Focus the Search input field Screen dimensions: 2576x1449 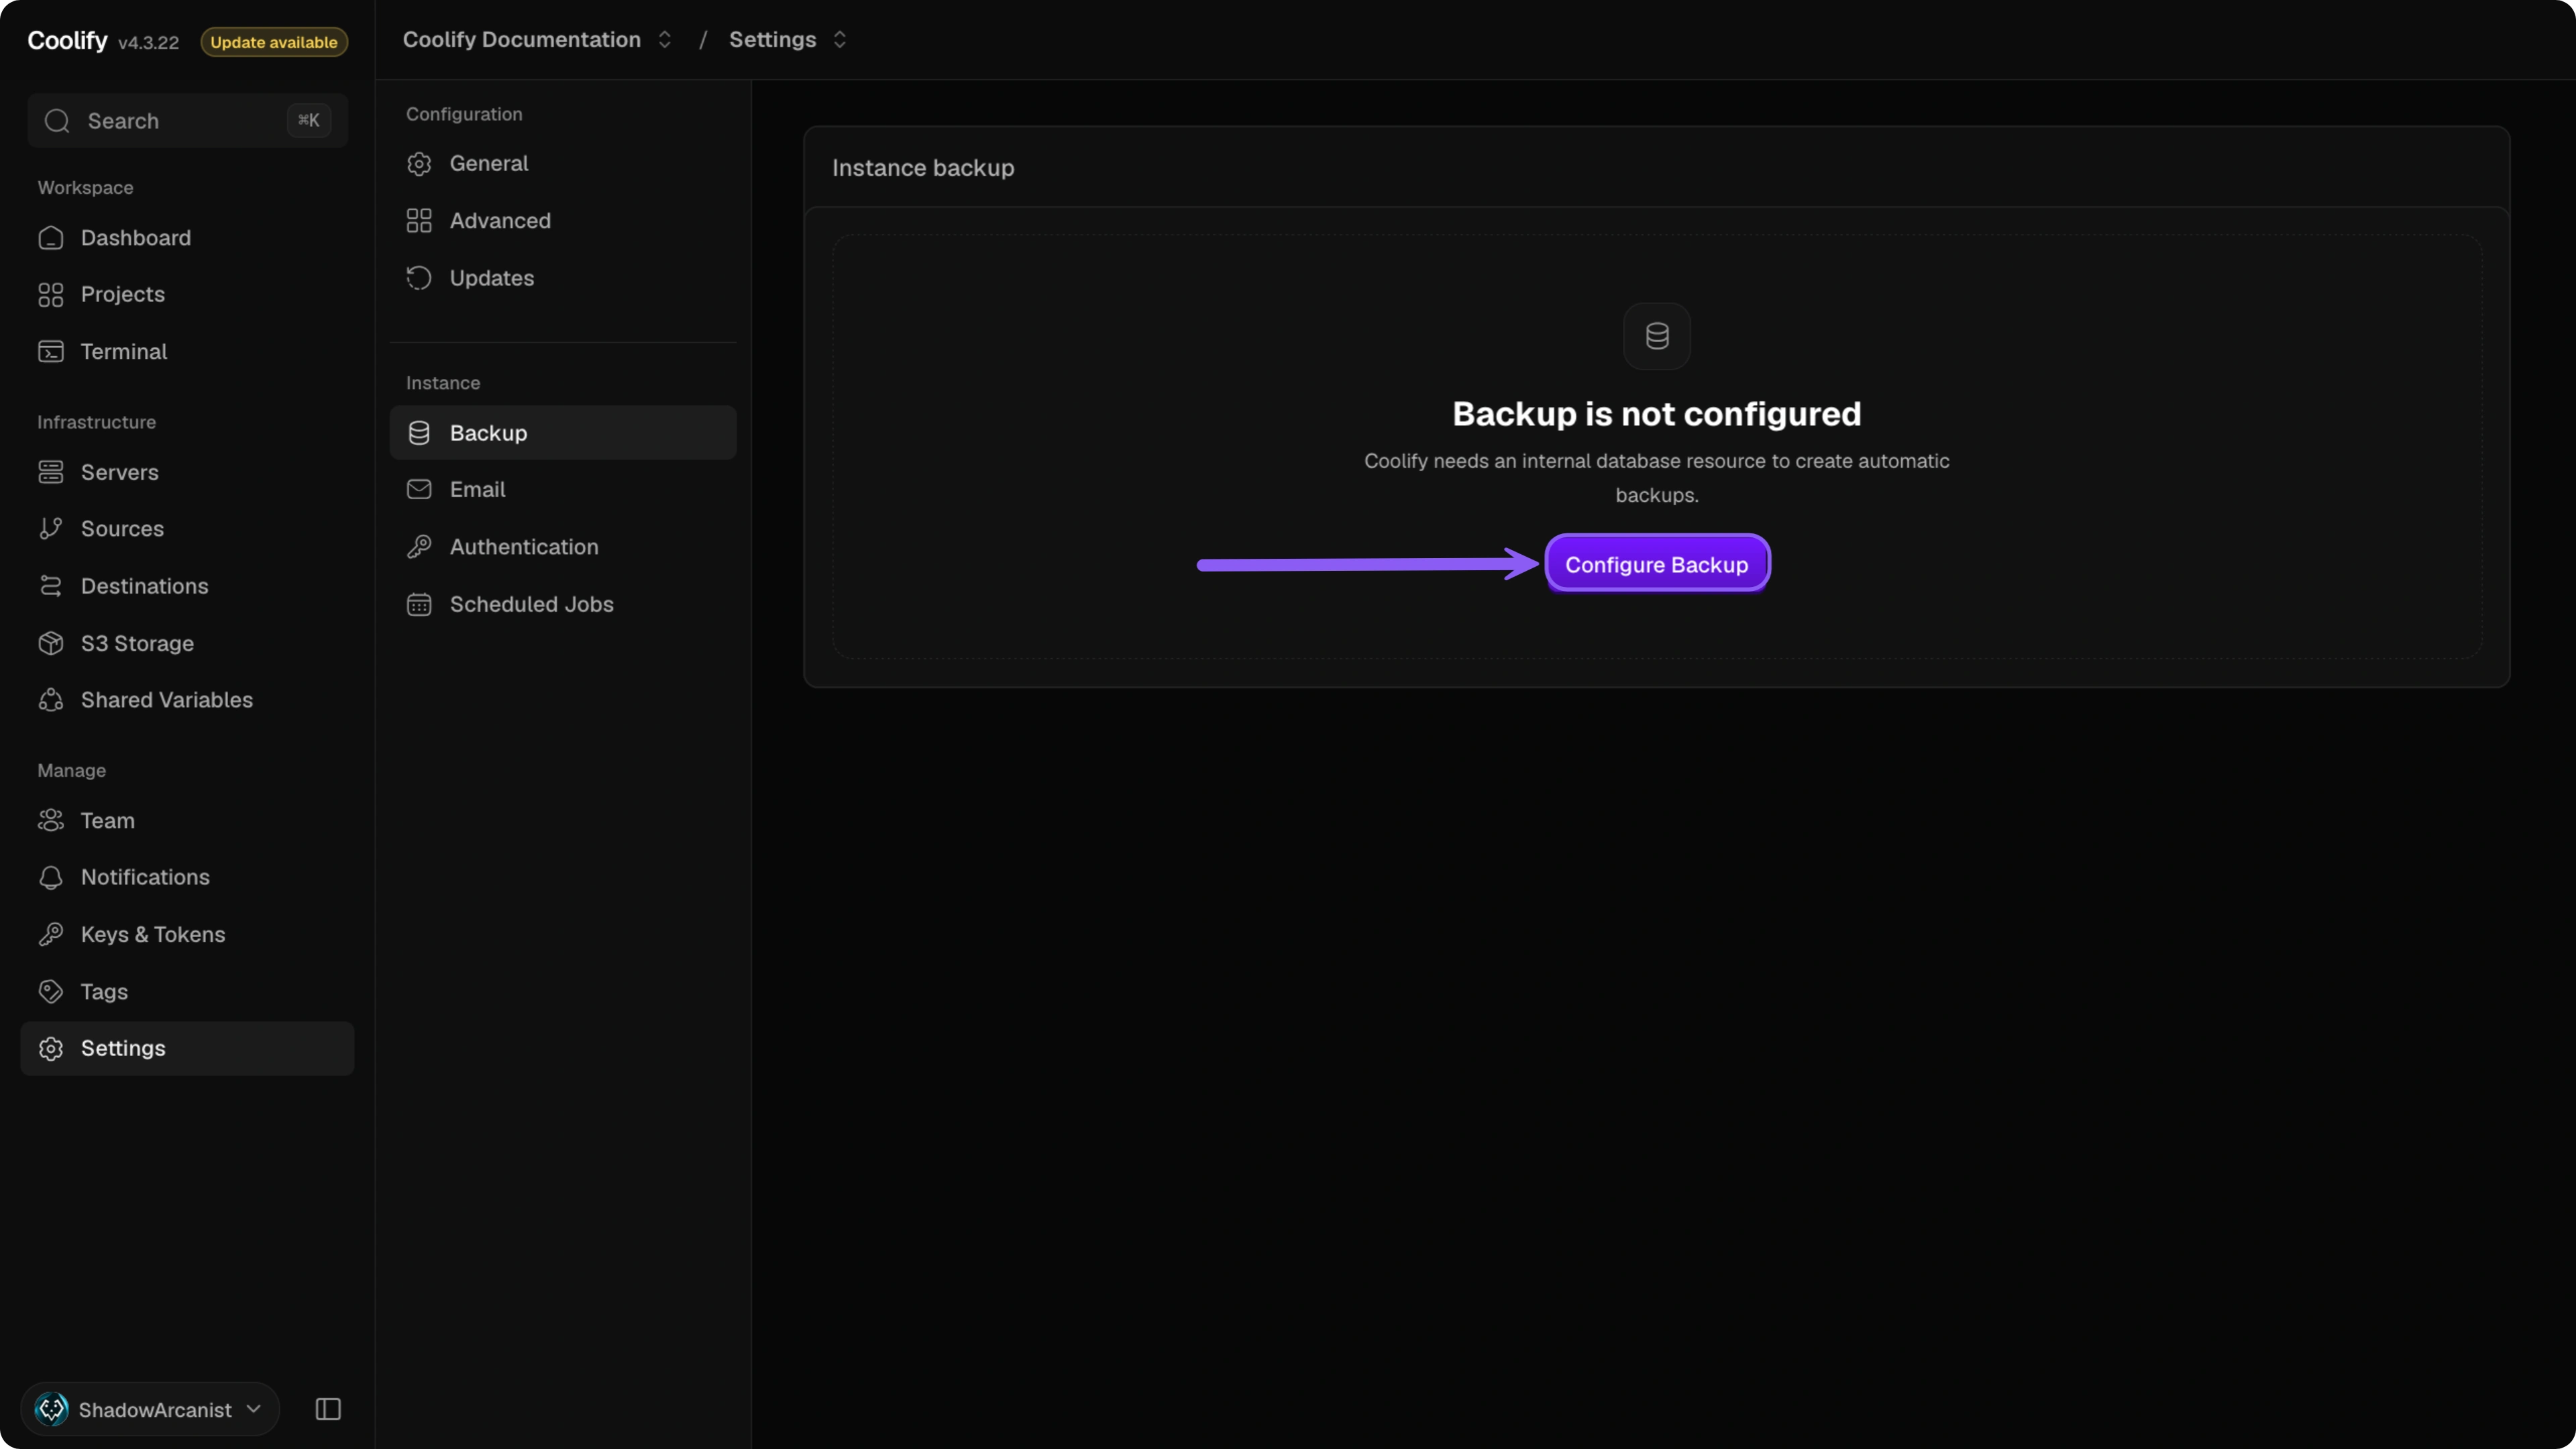pos(187,121)
